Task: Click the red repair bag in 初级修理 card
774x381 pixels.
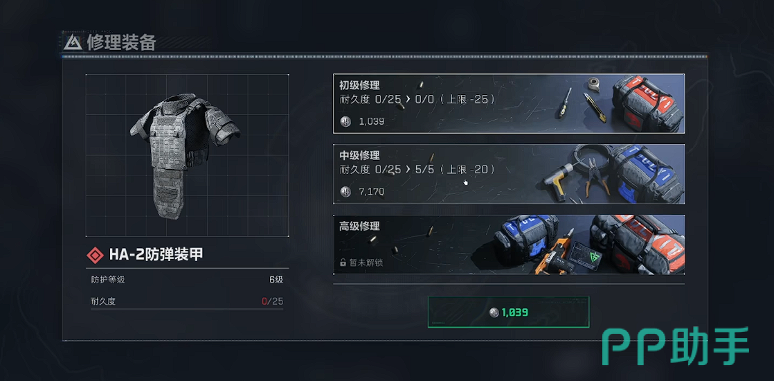Action: coord(647,104)
